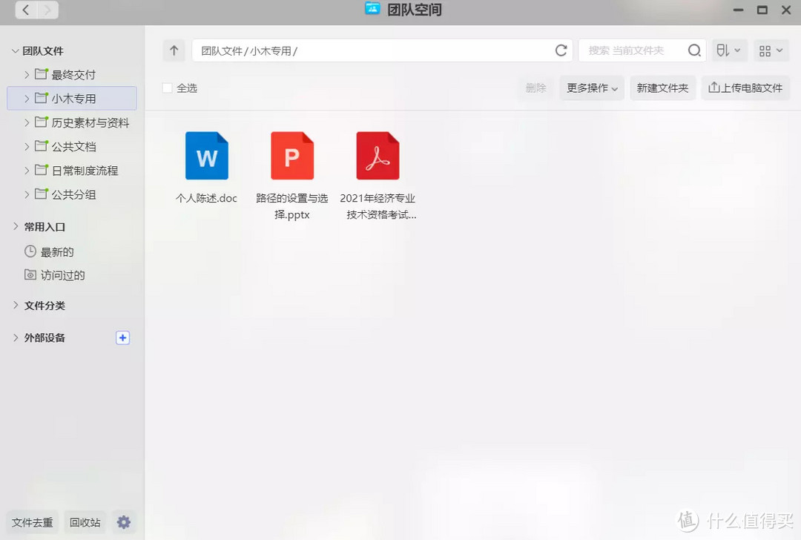
Task: Expand the 最终交付 folder chevron
Action: (x=27, y=75)
